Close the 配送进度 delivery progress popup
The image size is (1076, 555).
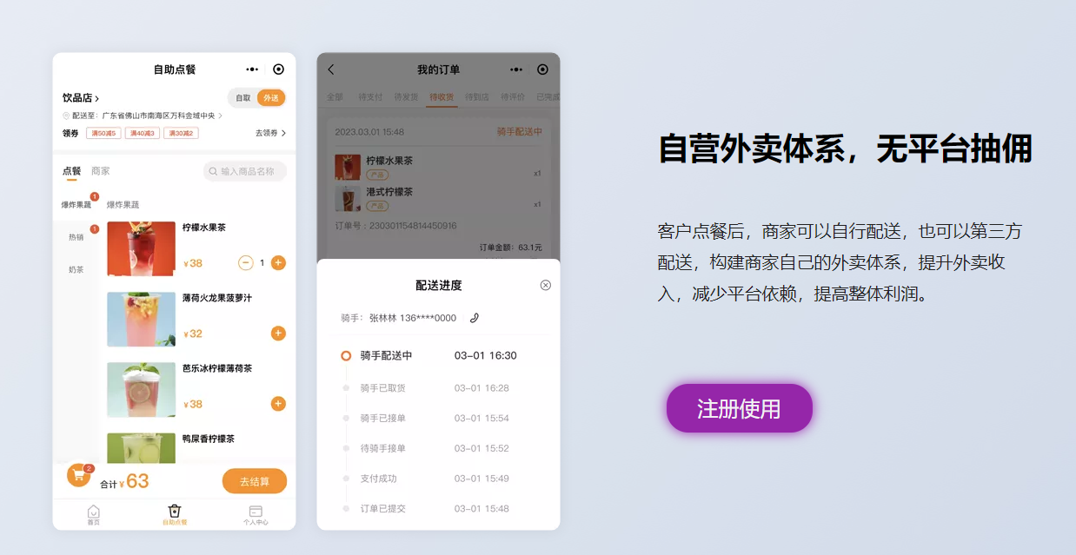(x=545, y=285)
